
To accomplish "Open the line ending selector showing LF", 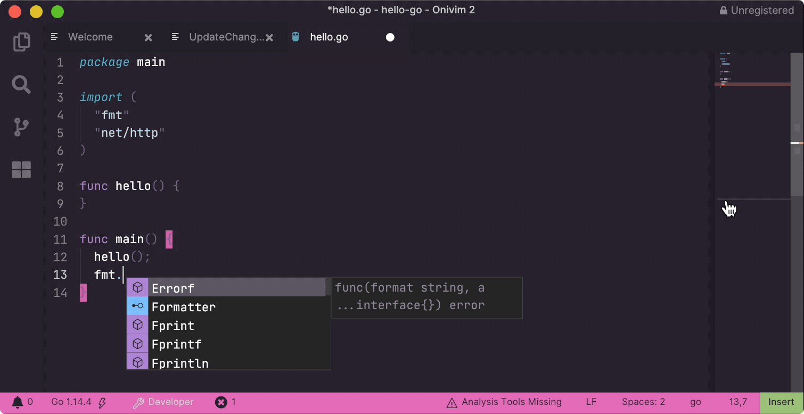I will click(x=591, y=402).
